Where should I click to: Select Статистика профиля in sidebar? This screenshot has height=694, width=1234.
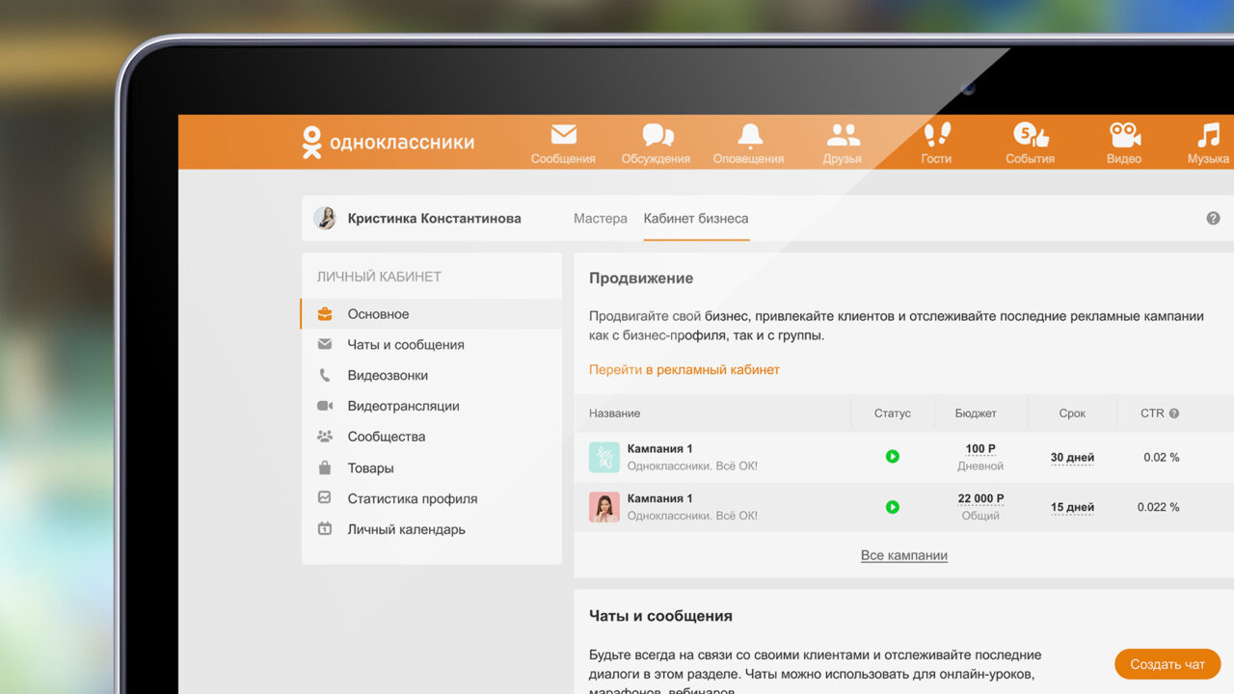click(431, 499)
